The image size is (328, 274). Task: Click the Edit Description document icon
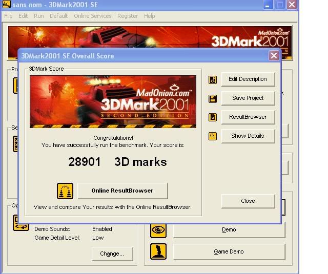pos(213,80)
